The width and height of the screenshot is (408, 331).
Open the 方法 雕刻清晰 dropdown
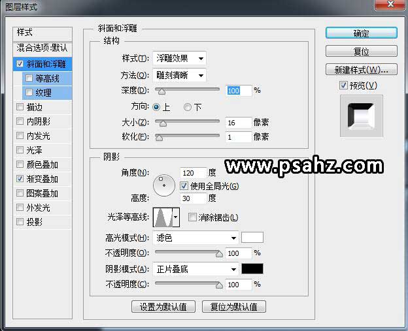click(x=179, y=75)
